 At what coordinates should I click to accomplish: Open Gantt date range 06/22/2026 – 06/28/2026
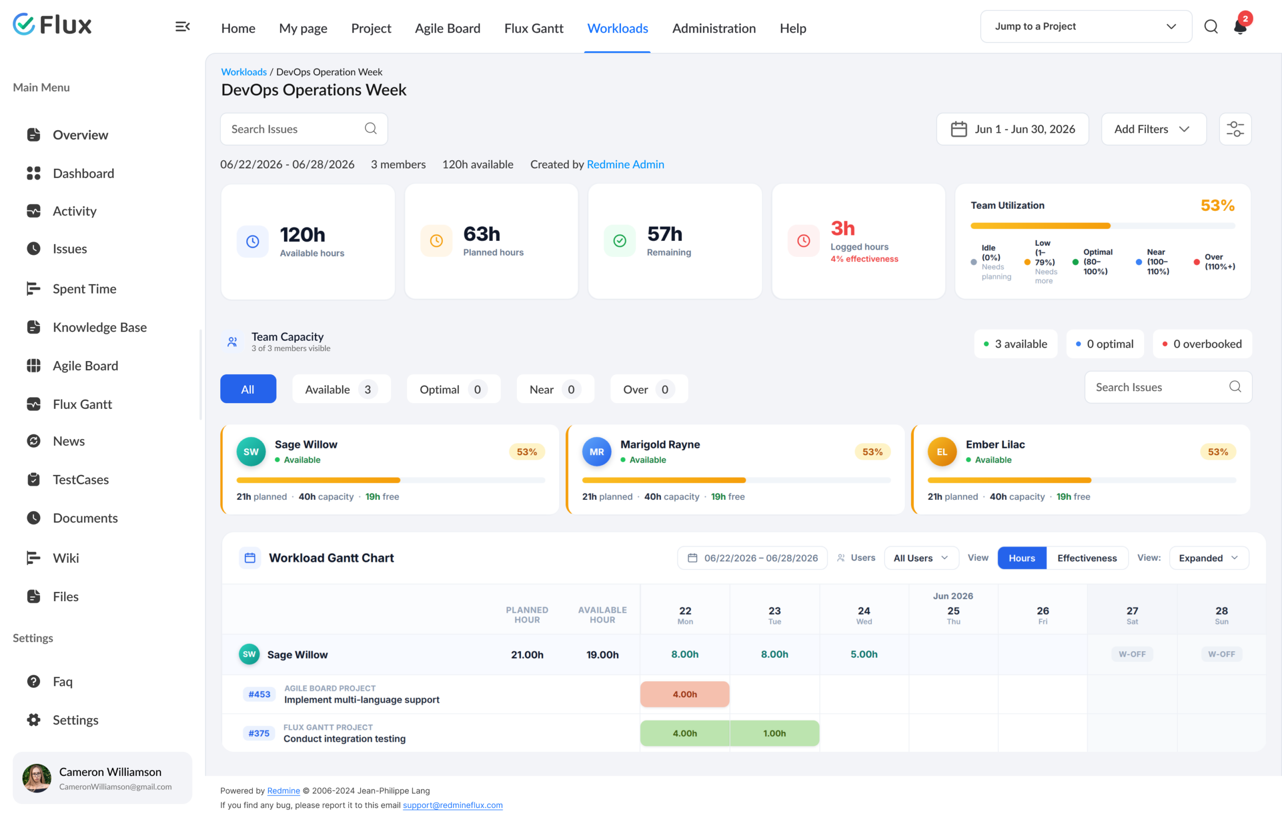[x=752, y=558]
